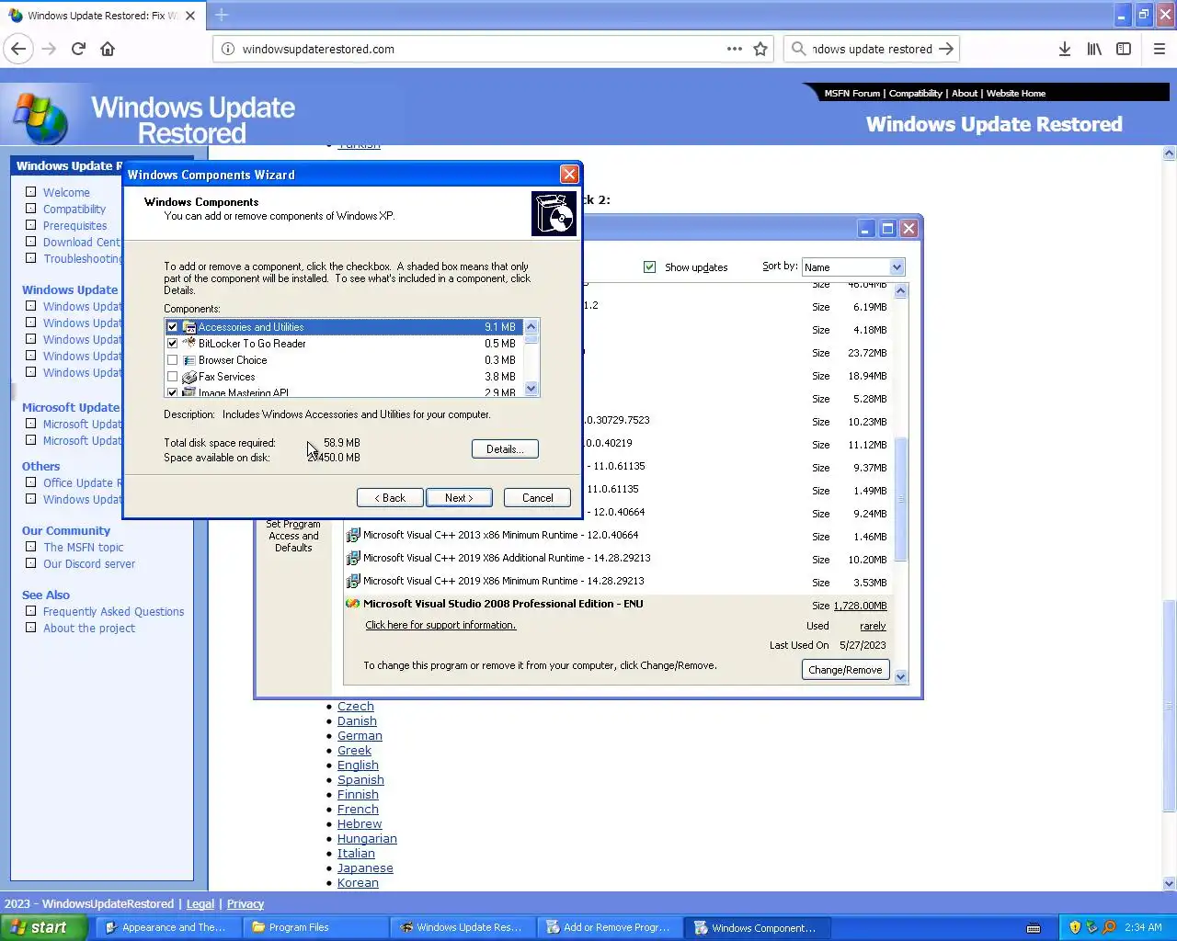Select the Windows Update Restored browser tab
Viewport: 1177px width, 941px height.
102,16
